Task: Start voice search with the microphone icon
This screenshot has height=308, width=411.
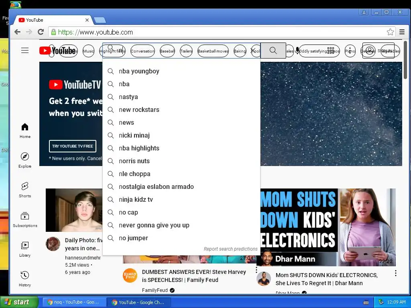Action: pos(297,51)
